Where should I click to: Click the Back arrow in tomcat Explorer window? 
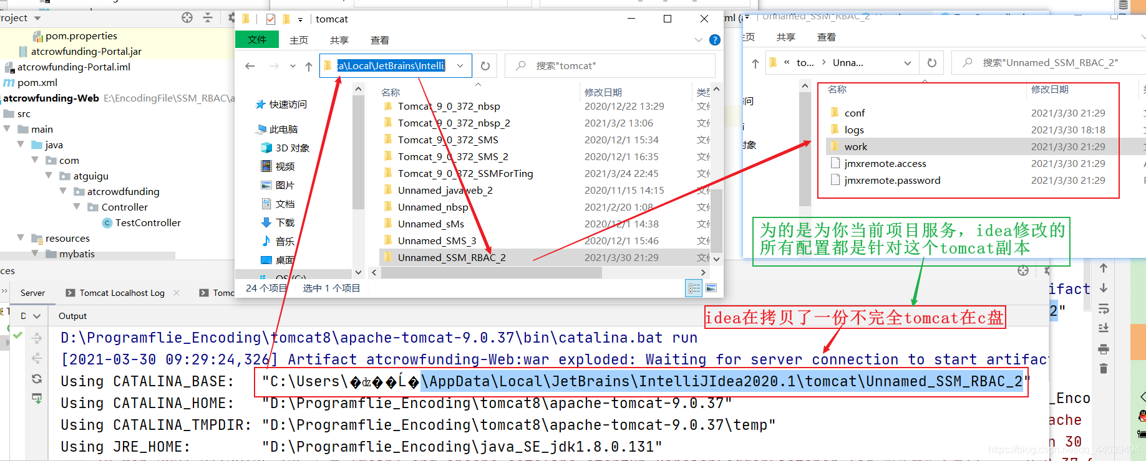point(250,66)
